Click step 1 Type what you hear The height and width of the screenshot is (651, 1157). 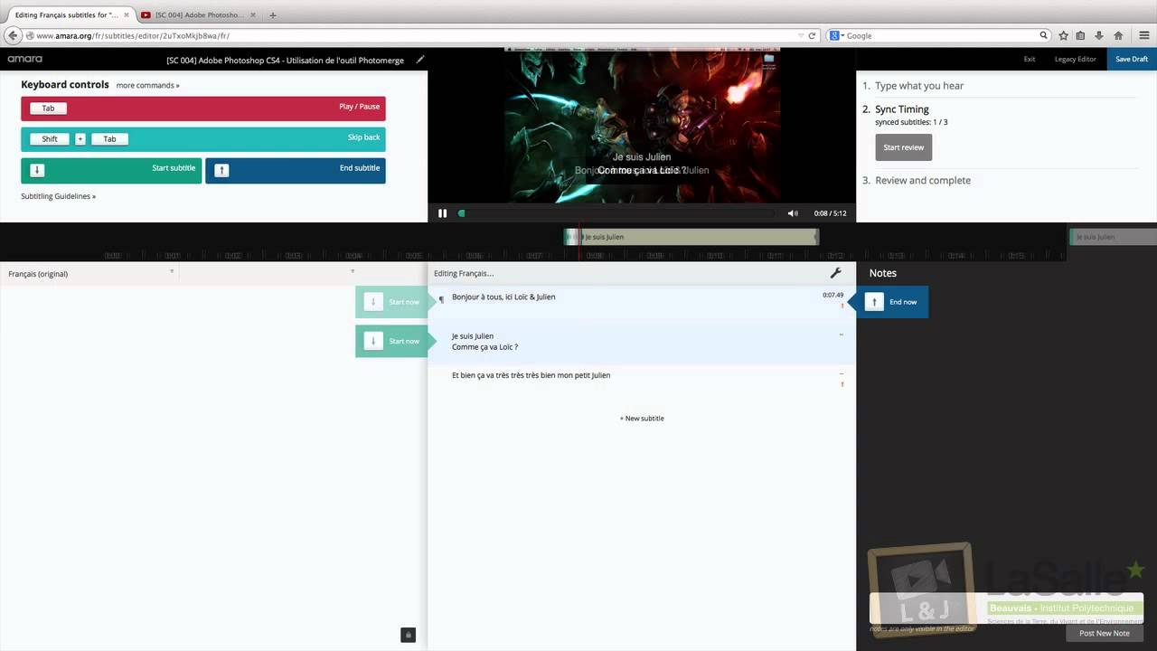pos(919,86)
